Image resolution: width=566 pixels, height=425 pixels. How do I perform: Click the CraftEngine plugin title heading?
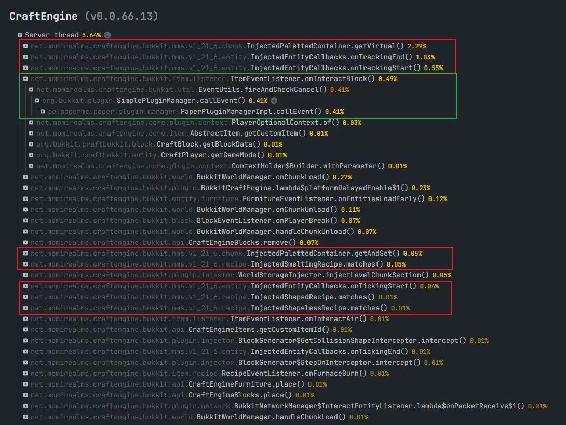(45, 16)
